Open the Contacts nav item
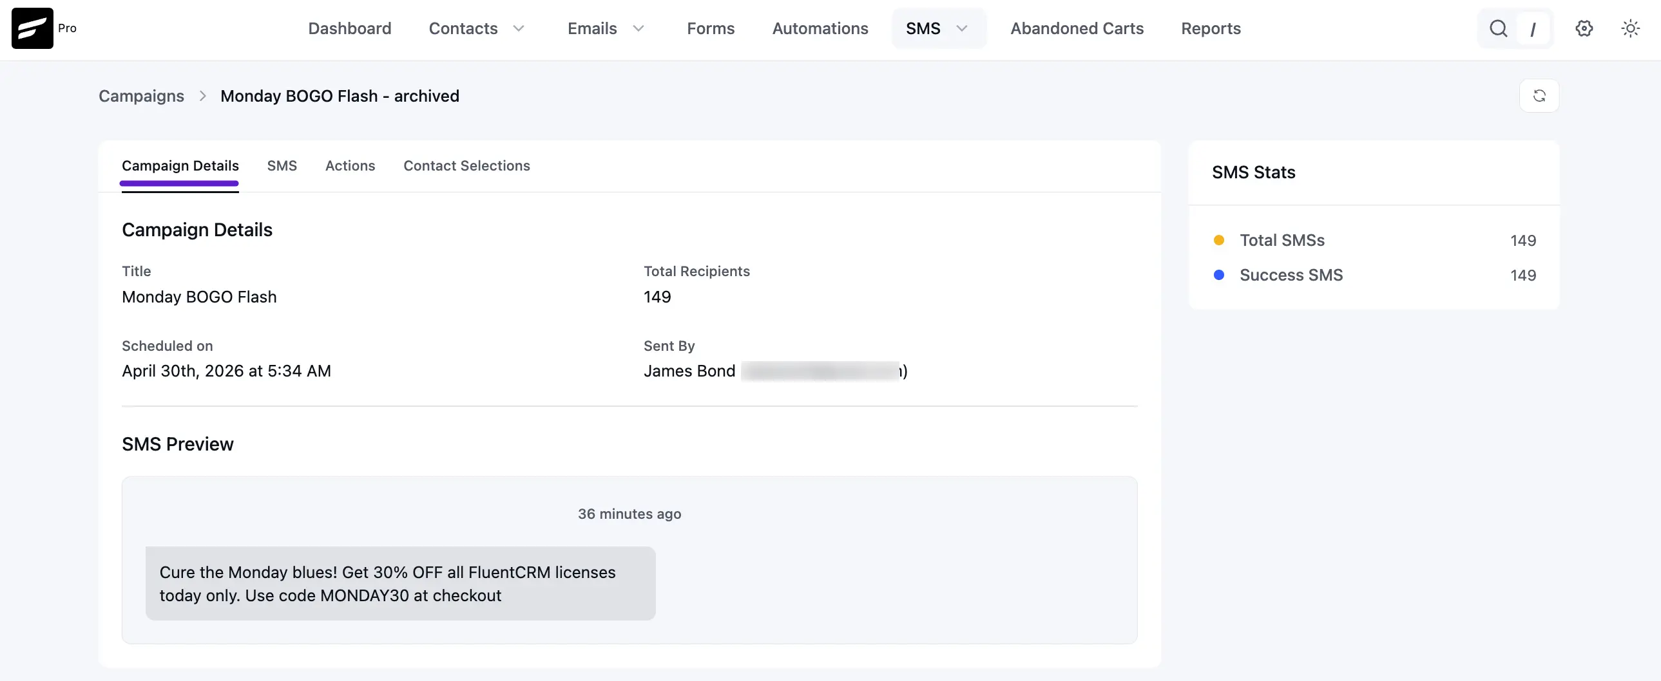 463,28
